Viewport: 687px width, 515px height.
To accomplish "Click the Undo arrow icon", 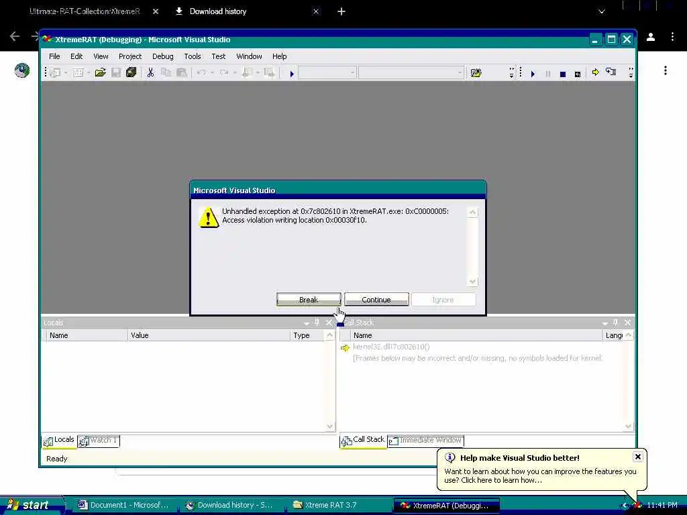I will pyautogui.click(x=201, y=72).
